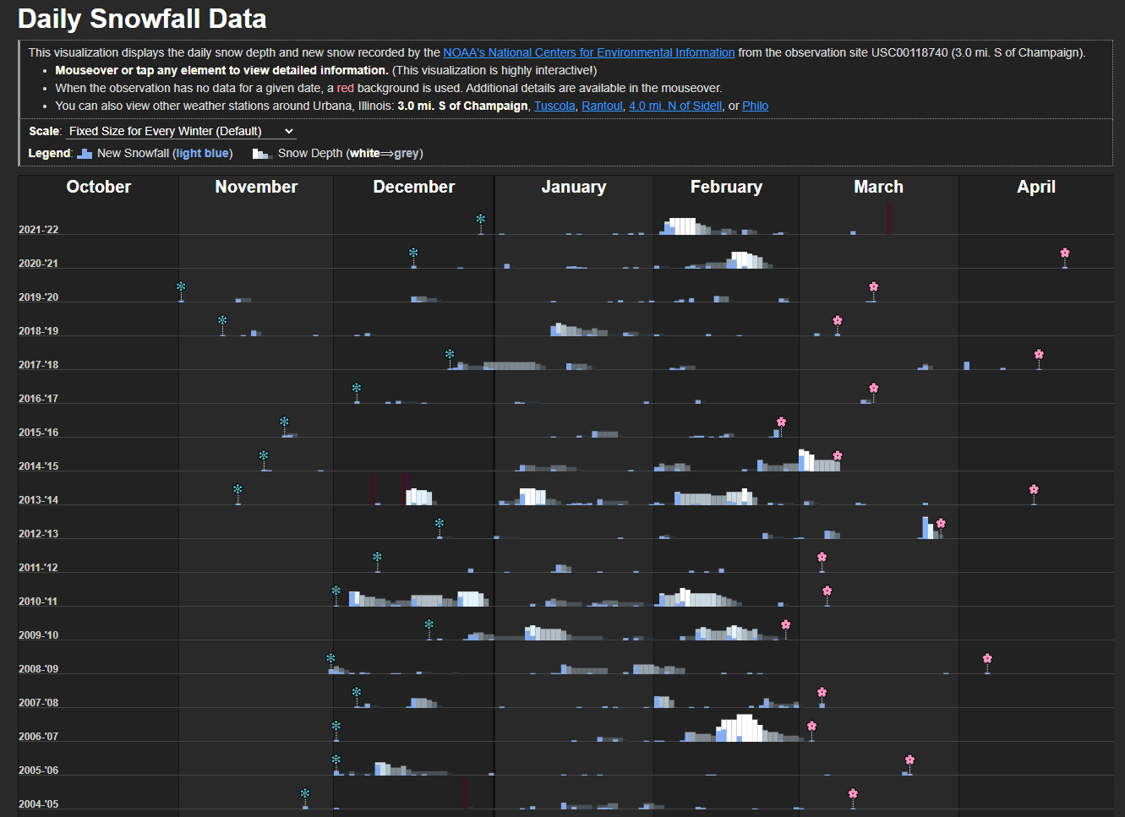This screenshot has height=817, width=1125.
Task: Click the 2006-'07 February white snow depth bars
Action: [740, 728]
